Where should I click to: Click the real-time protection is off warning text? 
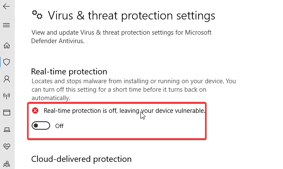click(x=124, y=111)
